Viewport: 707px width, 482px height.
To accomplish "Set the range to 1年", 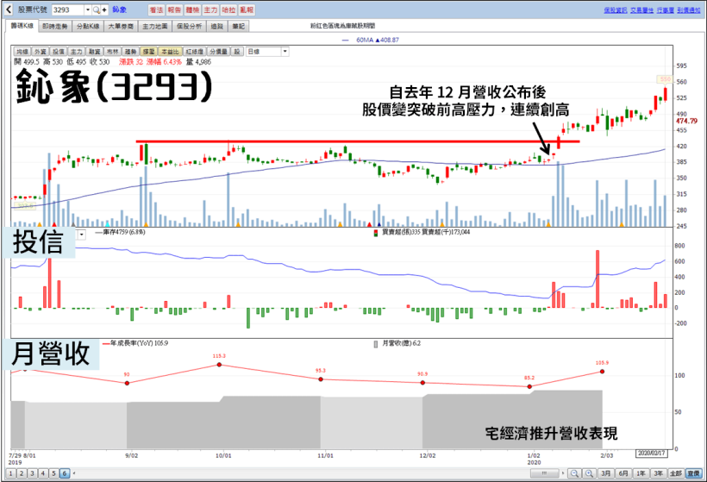I will click(641, 473).
